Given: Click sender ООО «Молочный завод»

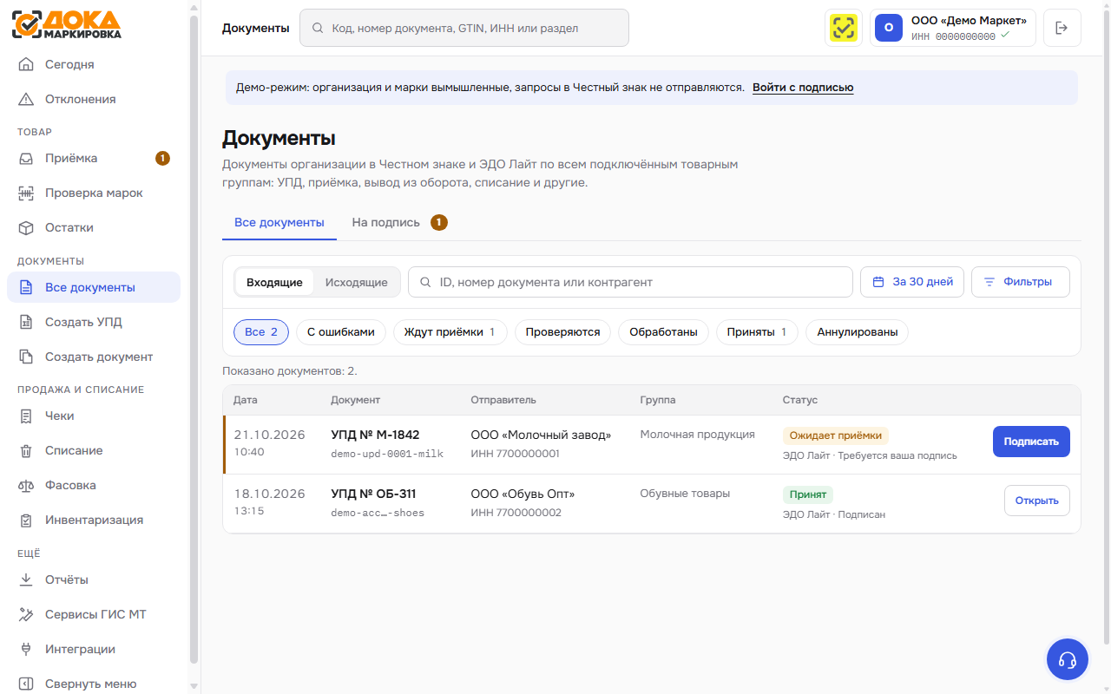Looking at the screenshot, I should (x=541, y=435).
